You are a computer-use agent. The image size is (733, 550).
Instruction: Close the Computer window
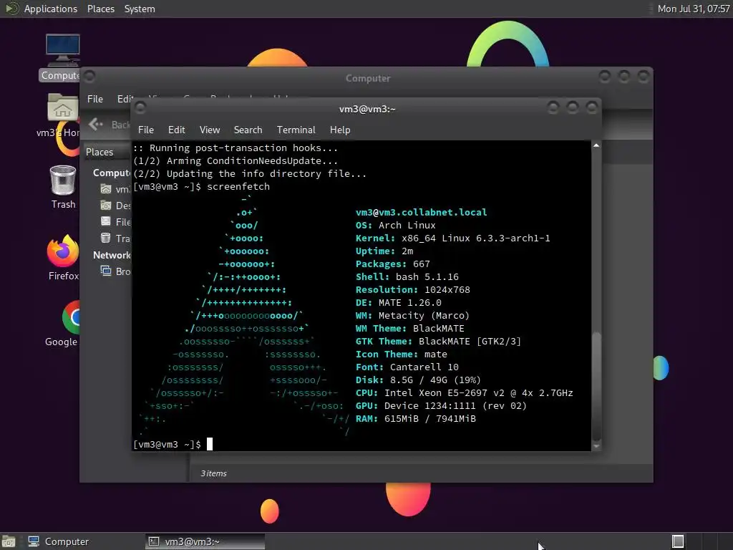point(644,76)
